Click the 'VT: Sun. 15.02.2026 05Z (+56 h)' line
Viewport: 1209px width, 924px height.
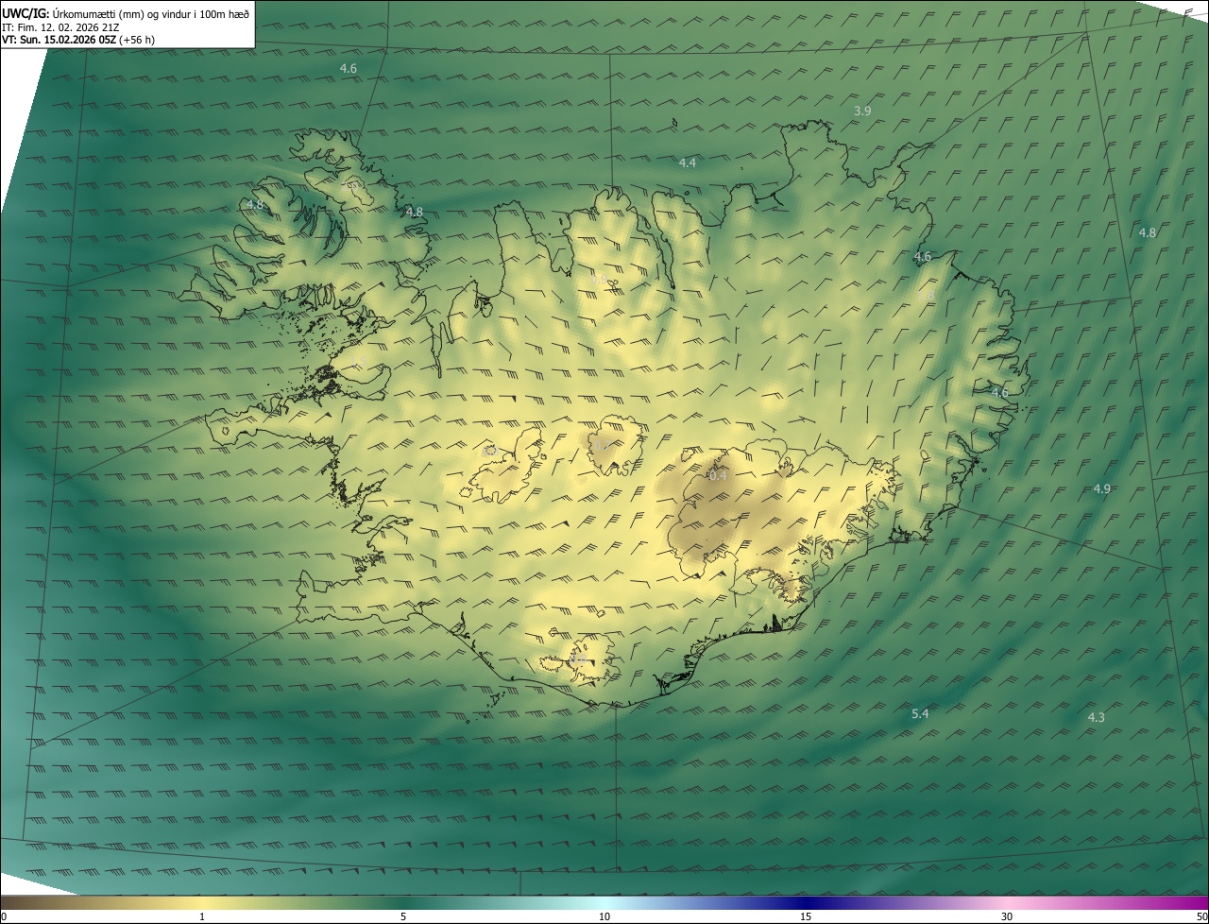pos(78,40)
